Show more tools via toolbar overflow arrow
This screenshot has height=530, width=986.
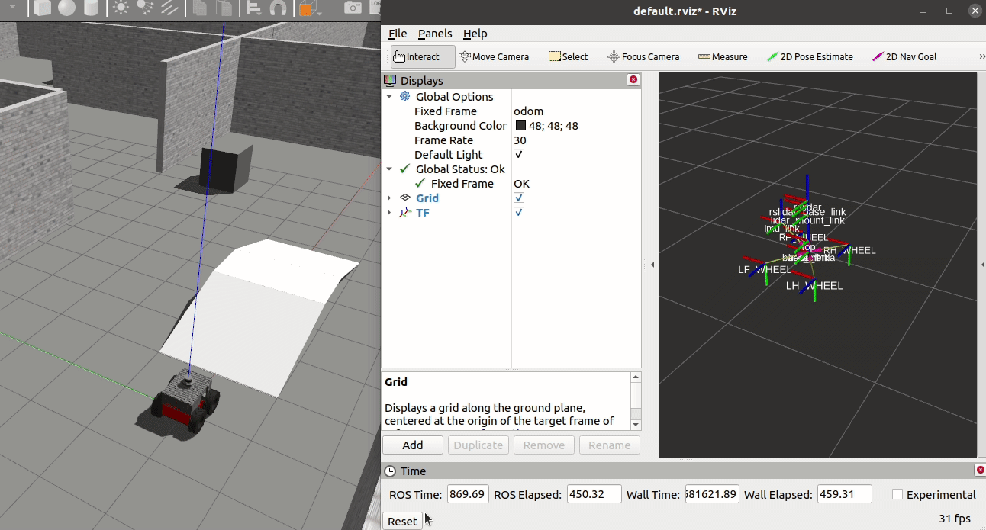[x=981, y=56]
